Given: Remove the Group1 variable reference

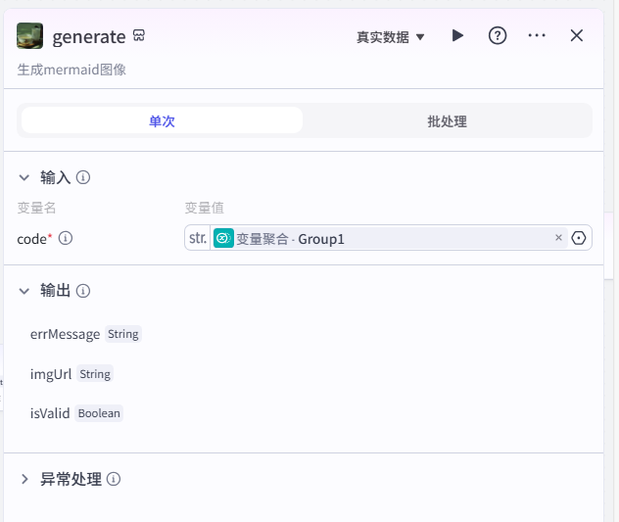Looking at the screenshot, I should [x=558, y=238].
